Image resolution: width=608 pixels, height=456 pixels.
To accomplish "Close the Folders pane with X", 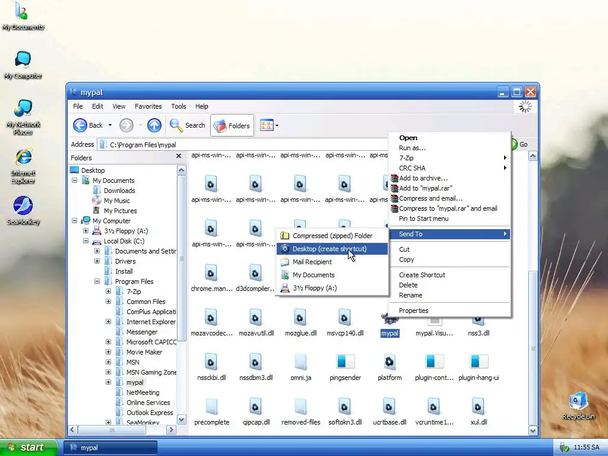I will tap(179, 156).
